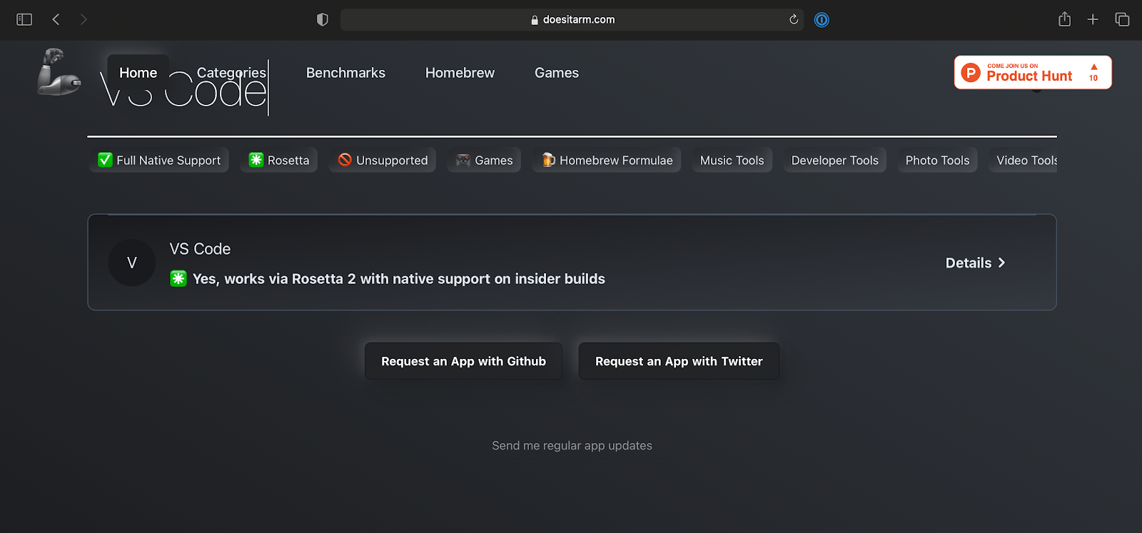The width and height of the screenshot is (1142, 533).
Task: Open the Product Hunt badge
Action: click(1032, 73)
